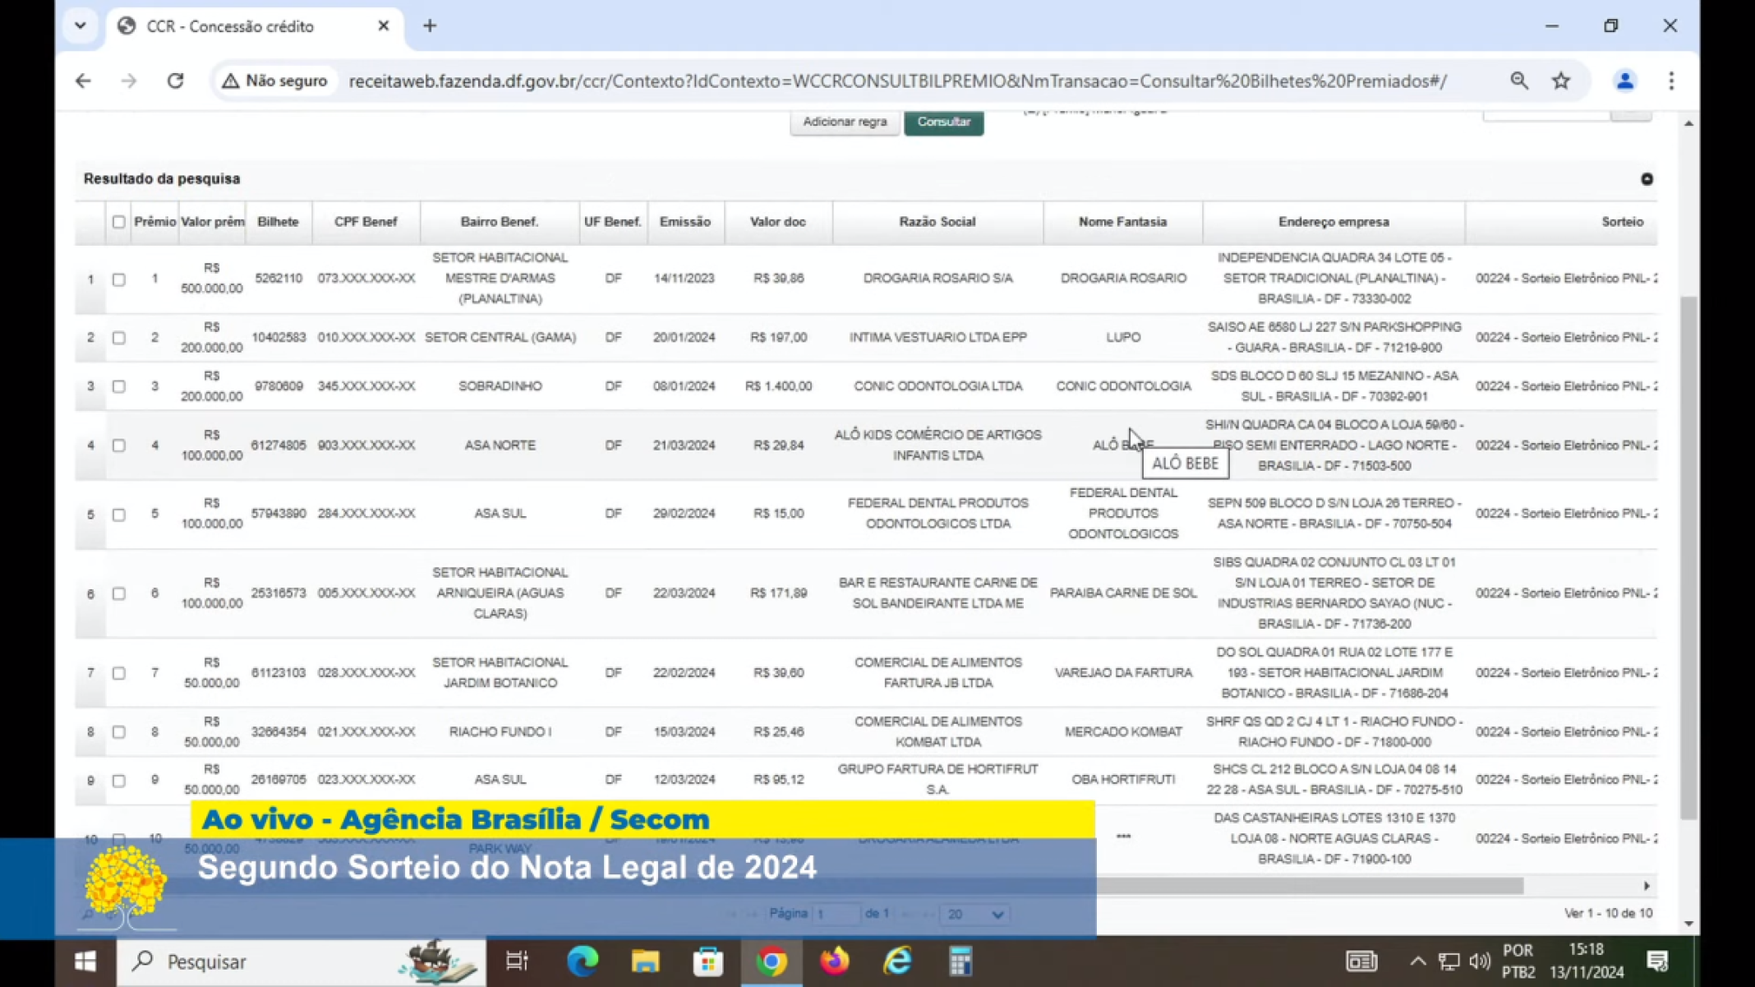Sort by the Razão Social column header
The image size is (1755, 987).
click(937, 222)
